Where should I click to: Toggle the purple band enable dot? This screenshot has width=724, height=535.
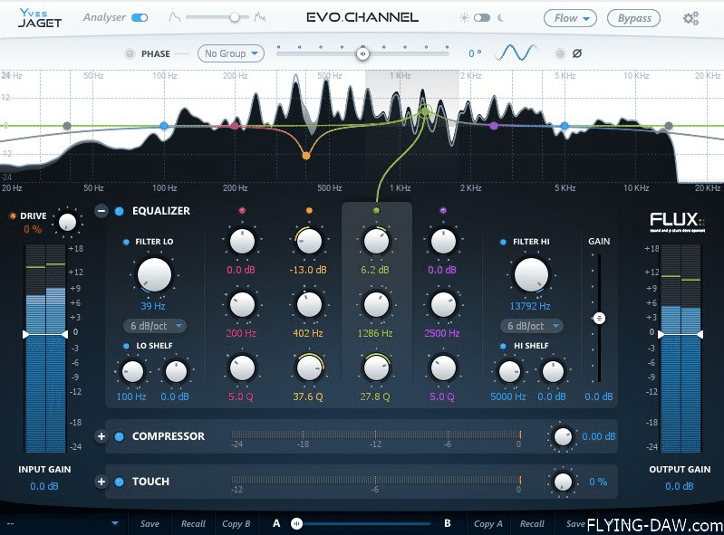pos(443,211)
